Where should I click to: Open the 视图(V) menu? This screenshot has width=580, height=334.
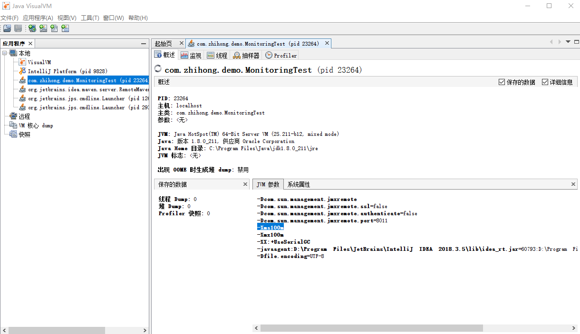tap(67, 18)
